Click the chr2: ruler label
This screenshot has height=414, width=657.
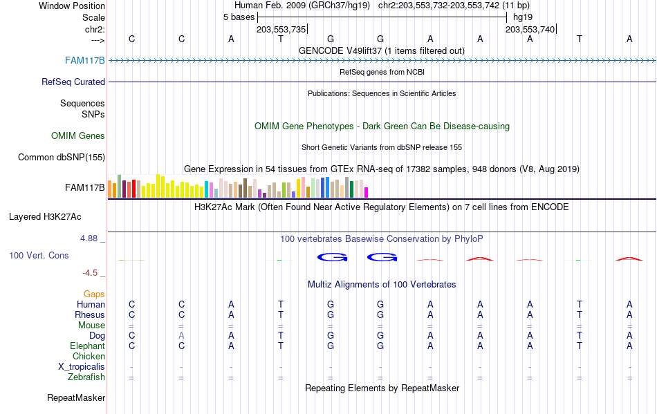coord(95,29)
